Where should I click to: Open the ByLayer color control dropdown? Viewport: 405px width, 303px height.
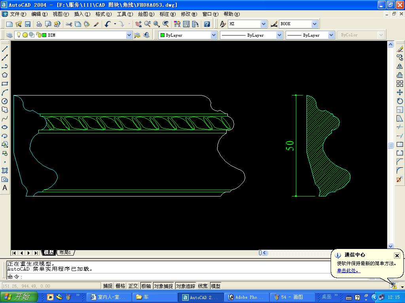pyautogui.click(x=214, y=35)
